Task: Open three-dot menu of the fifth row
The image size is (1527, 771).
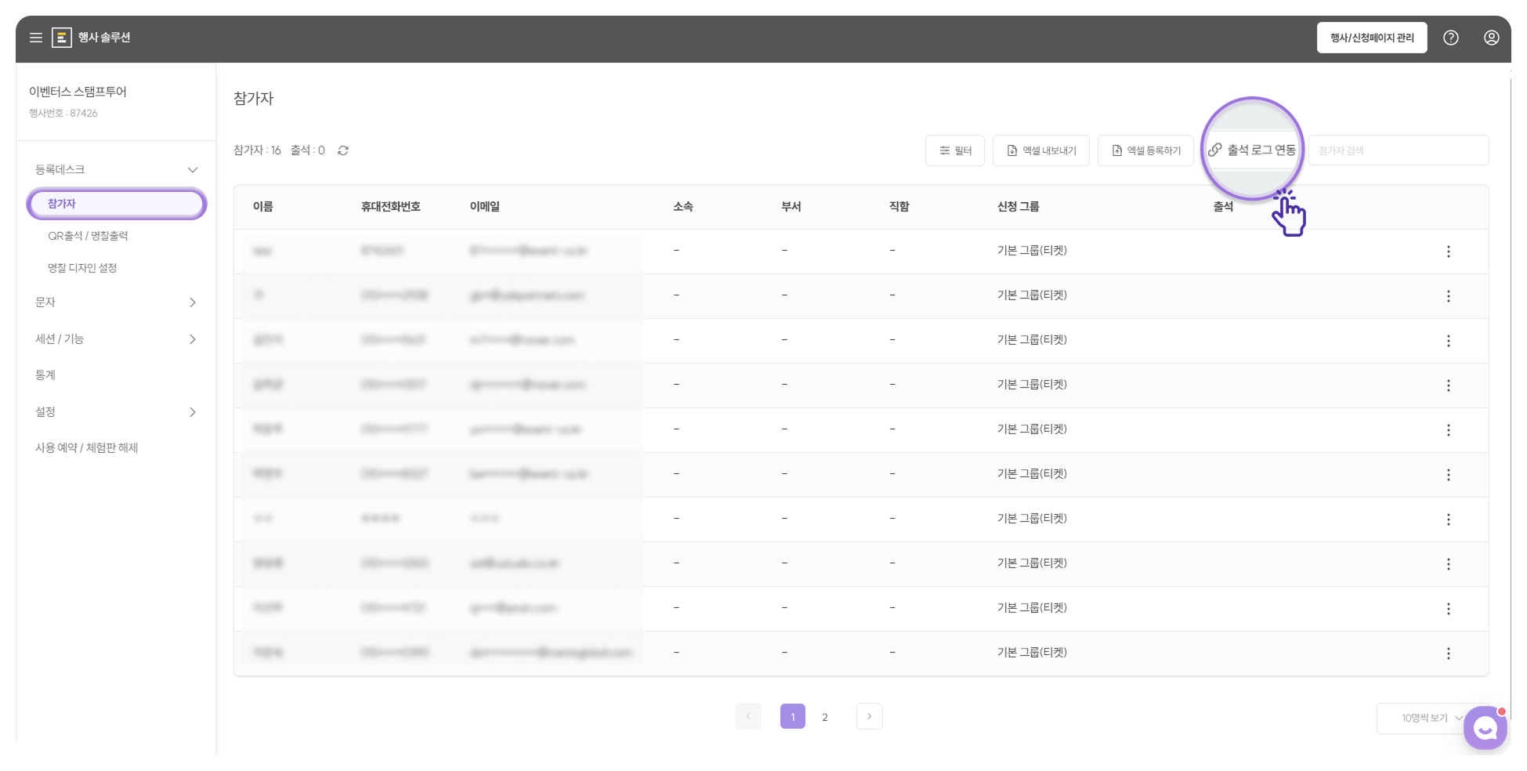Action: click(1448, 430)
